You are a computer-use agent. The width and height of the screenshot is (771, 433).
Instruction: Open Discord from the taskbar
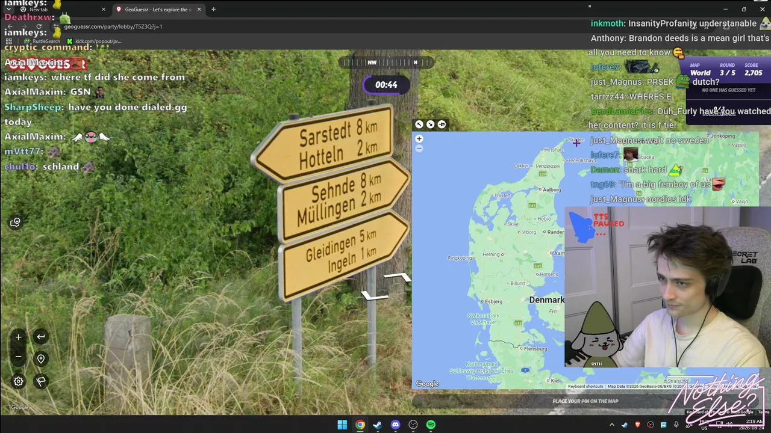click(395, 425)
